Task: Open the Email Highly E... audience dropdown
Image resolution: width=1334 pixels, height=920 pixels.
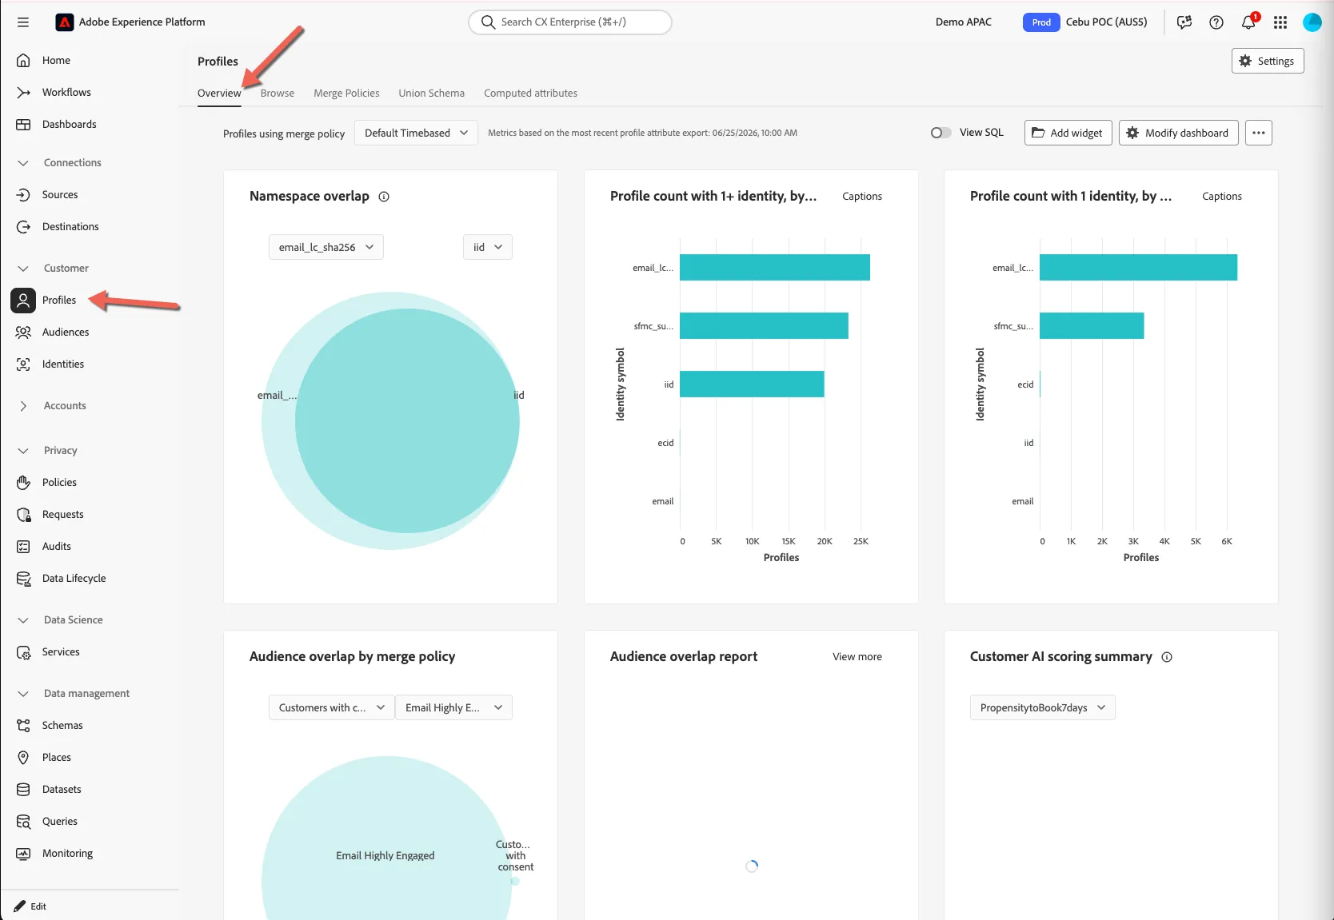Action: [453, 707]
